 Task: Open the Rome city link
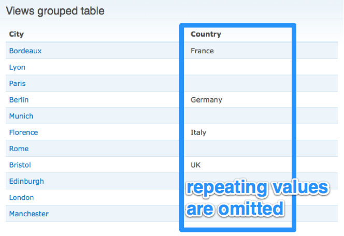click(19, 149)
